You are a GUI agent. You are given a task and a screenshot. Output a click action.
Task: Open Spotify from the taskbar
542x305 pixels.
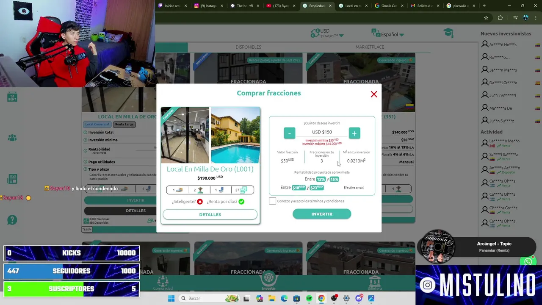point(309,298)
